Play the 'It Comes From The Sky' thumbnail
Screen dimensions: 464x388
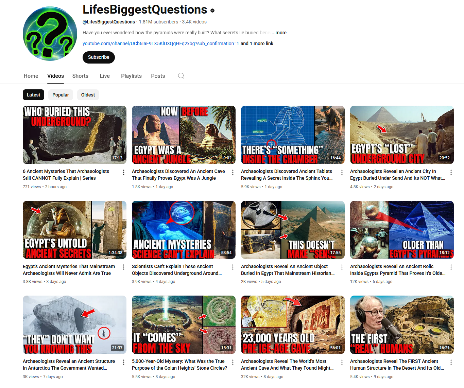184,325
